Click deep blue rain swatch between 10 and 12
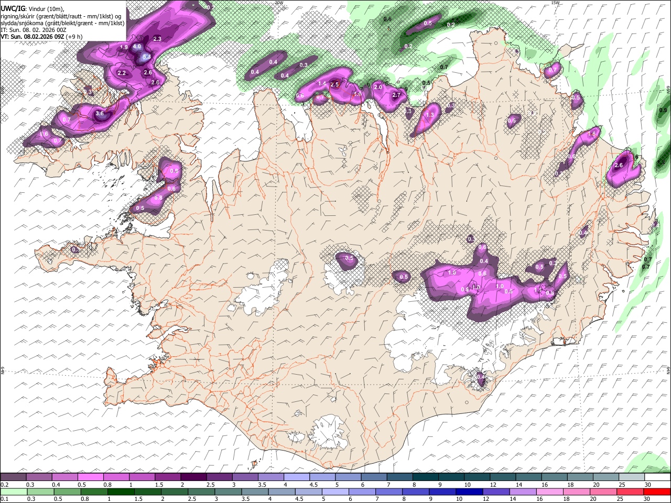The image size is (671, 503). 470,491
